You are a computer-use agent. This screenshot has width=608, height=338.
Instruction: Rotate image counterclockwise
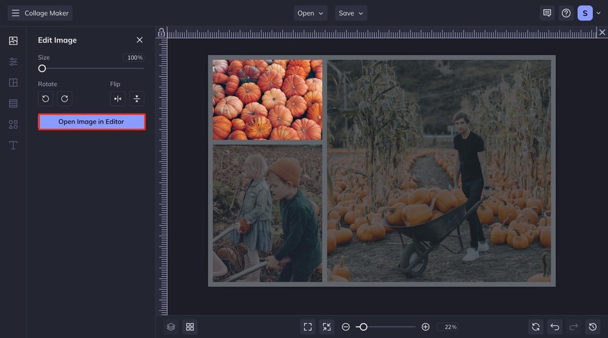[45, 99]
